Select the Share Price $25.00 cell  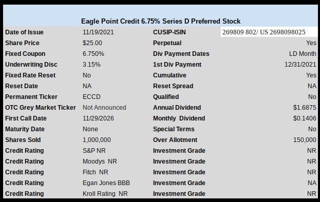pyautogui.click(x=92, y=43)
